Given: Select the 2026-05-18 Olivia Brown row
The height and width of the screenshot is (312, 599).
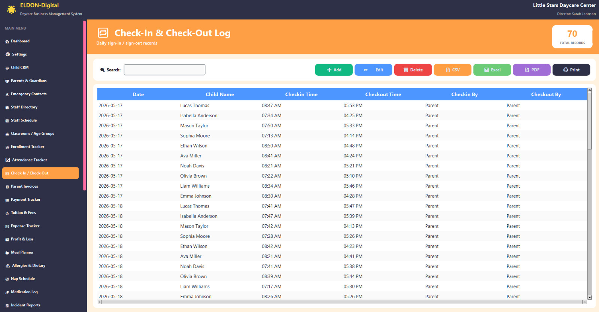Looking at the screenshot, I should 342,276.
